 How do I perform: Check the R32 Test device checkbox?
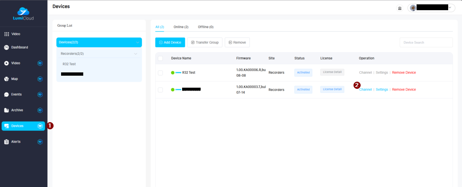pyautogui.click(x=160, y=73)
